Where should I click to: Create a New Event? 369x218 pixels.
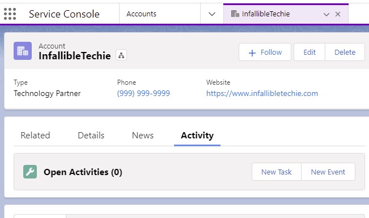(328, 172)
